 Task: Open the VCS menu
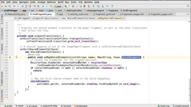coord(80,2)
